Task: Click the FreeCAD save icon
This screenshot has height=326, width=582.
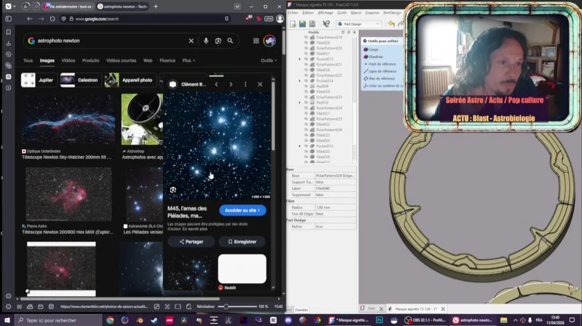Action: (312, 24)
